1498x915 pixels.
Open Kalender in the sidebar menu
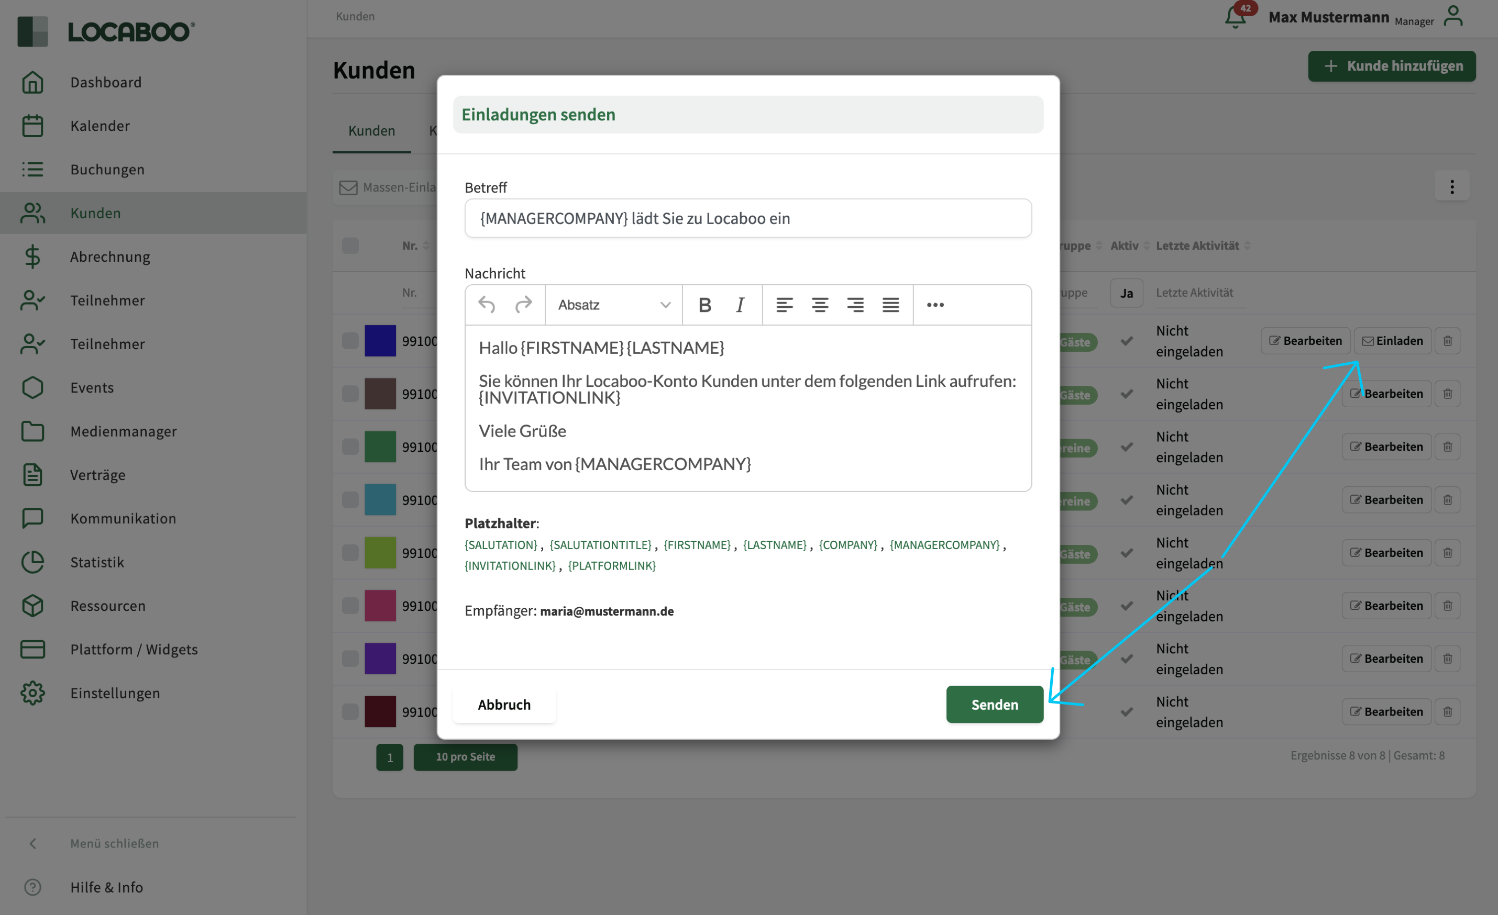point(101,126)
